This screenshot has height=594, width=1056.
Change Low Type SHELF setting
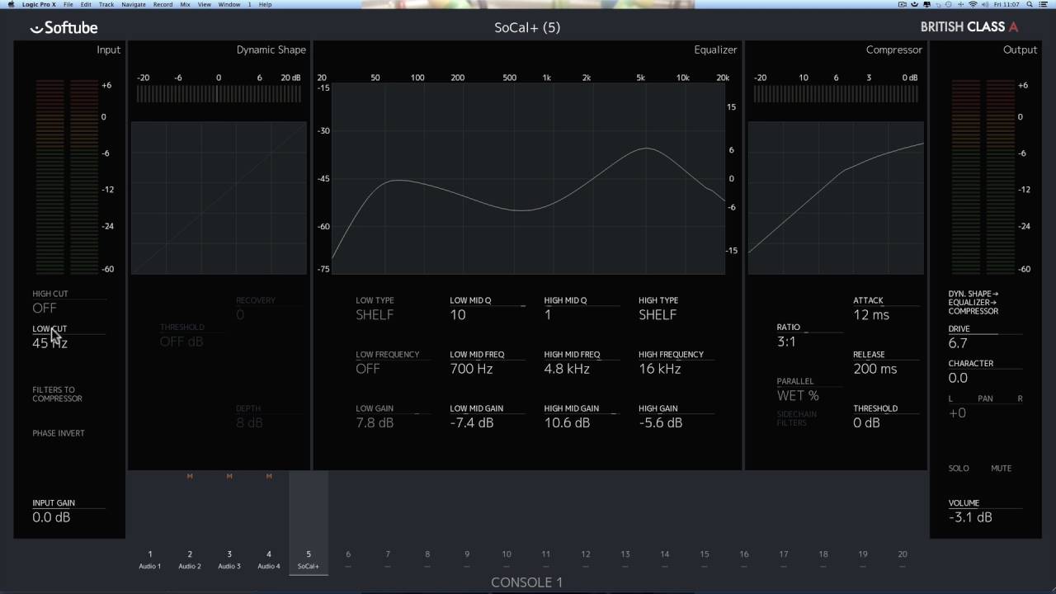375,314
